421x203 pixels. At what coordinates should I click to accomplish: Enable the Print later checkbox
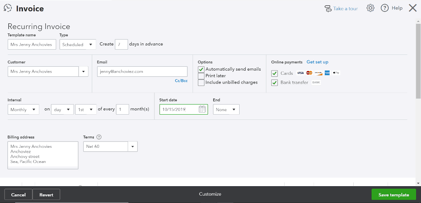point(201,76)
